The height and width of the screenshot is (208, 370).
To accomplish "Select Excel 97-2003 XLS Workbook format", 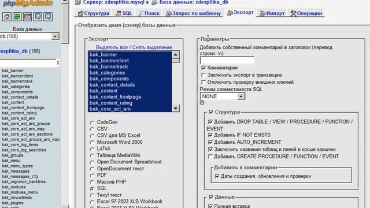I will point(92,202).
